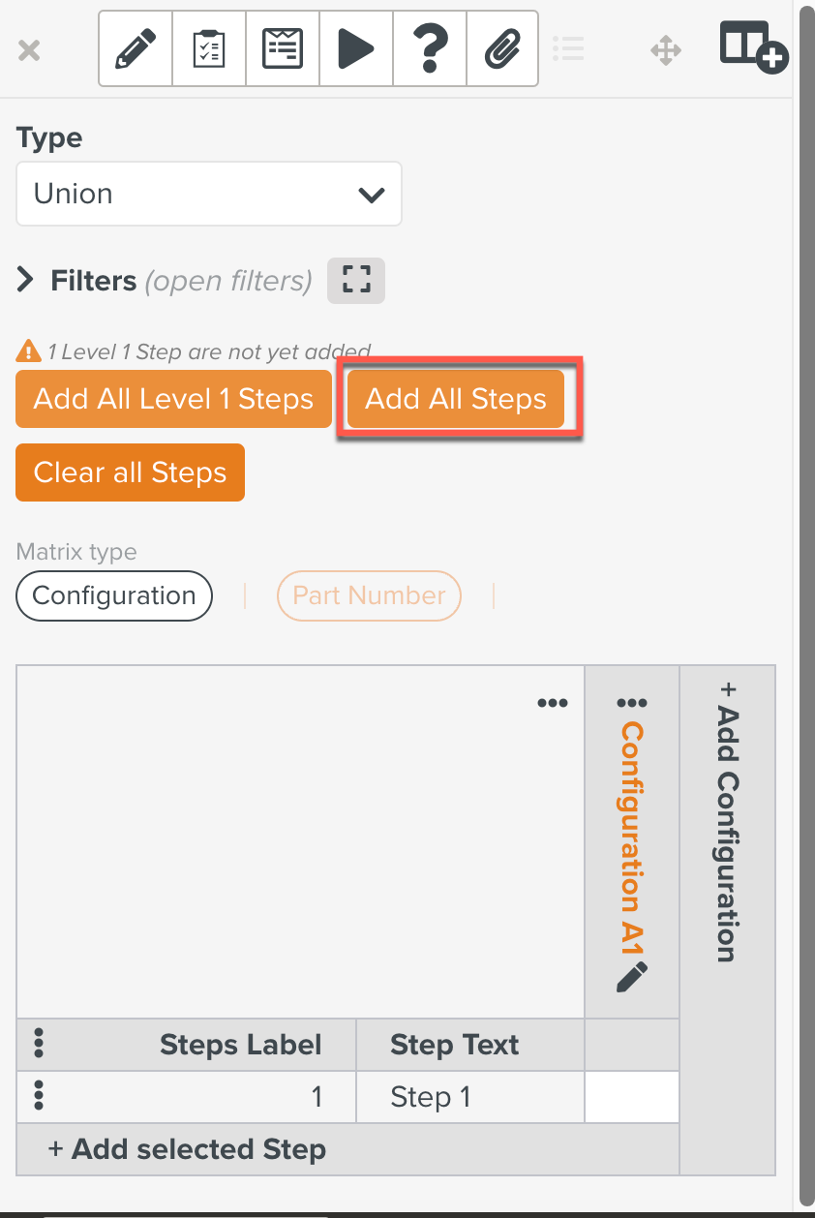The height and width of the screenshot is (1218, 815).
Task: Select the add column icon at top right
Action: (x=753, y=46)
